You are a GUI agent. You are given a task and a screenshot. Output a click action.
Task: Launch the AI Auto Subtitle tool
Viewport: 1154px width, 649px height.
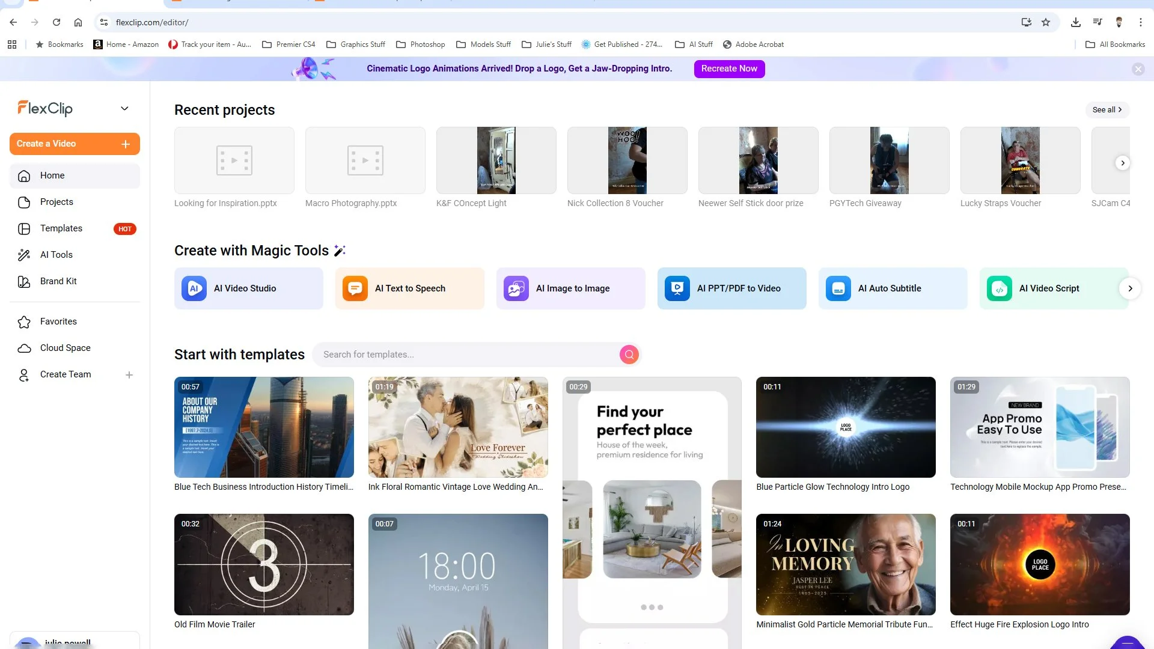893,288
